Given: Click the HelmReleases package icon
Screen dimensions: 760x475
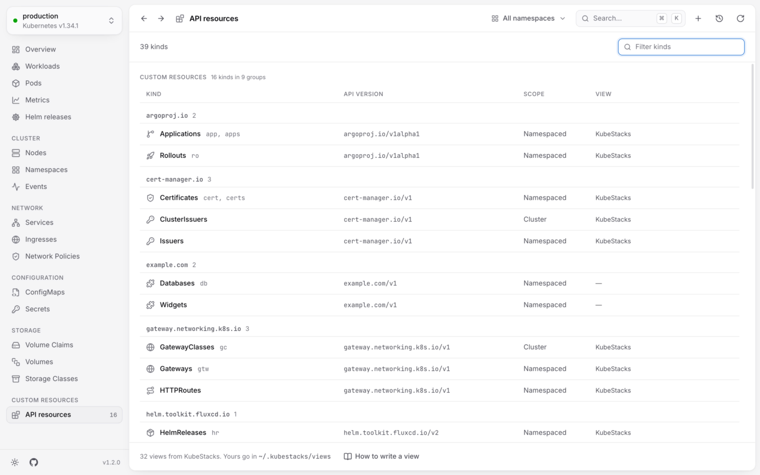Looking at the screenshot, I should click(x=150, y=433).
